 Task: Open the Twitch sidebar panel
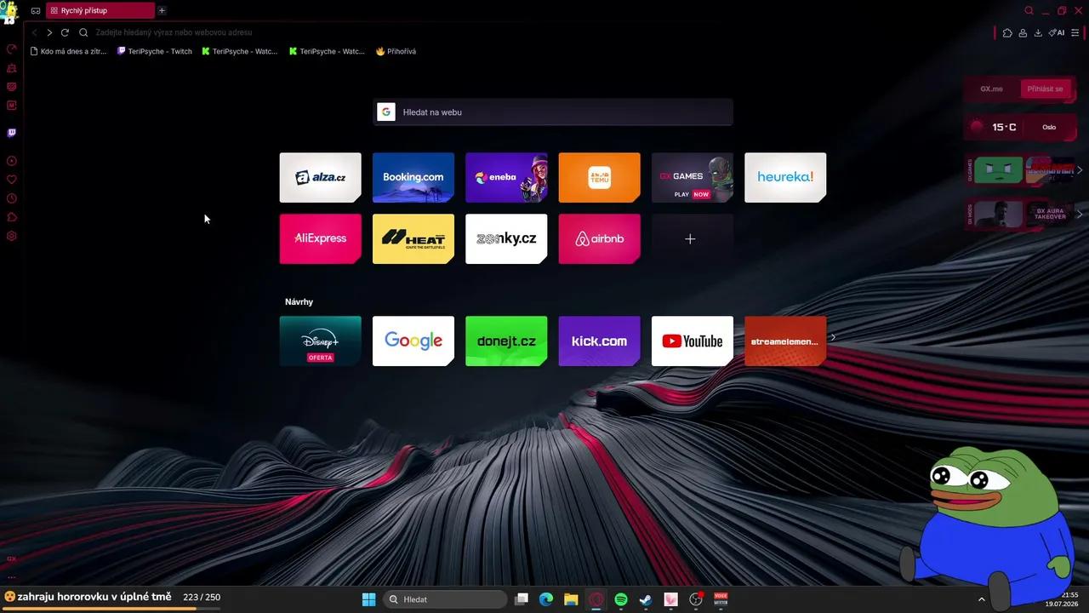pyautogui.click(x=12, y=133)
